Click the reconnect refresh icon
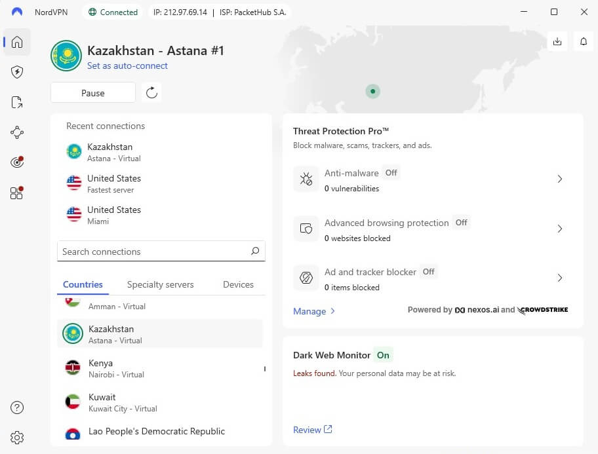 [151, 92]
